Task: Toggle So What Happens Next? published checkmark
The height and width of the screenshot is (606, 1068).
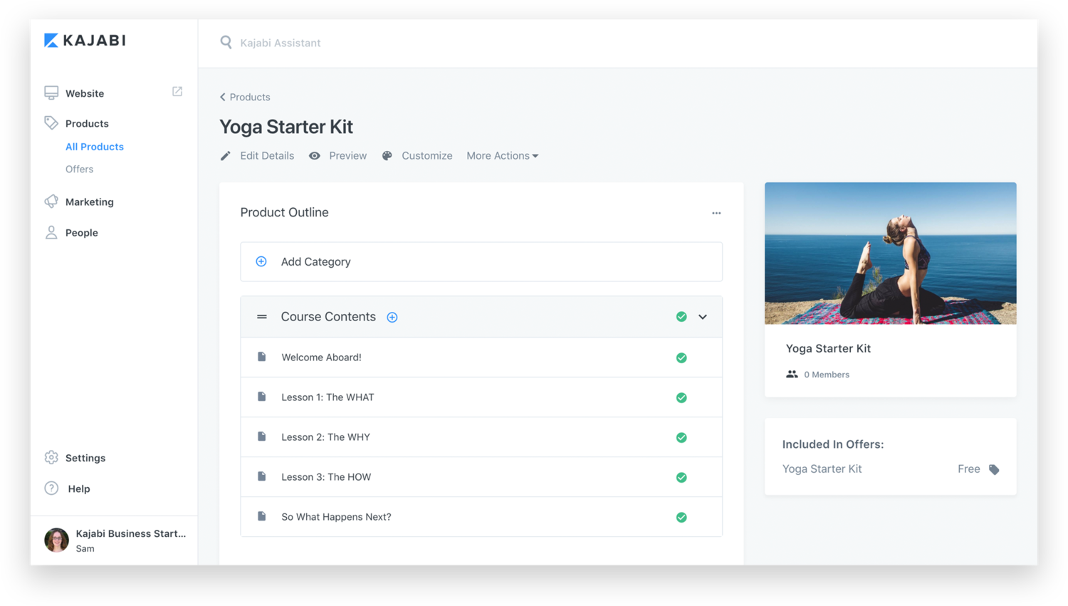Action: pyautogui.click(x=681, y=518)
